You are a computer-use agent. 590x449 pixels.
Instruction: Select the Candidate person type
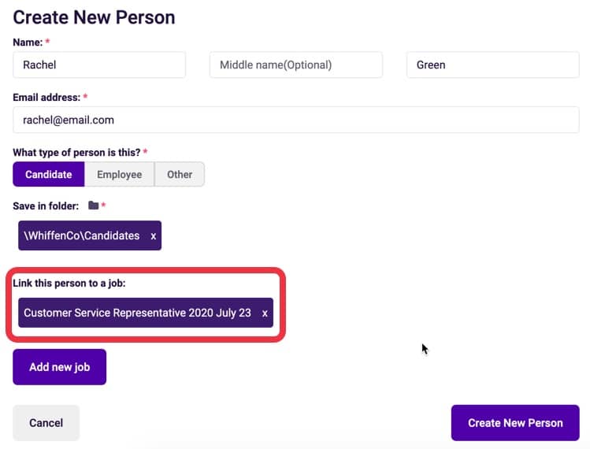49,174
